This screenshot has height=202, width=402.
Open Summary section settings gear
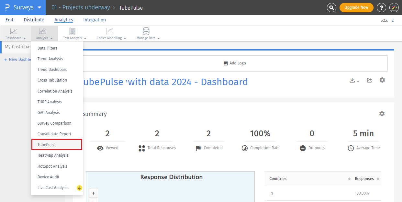(x=382, y=114)
